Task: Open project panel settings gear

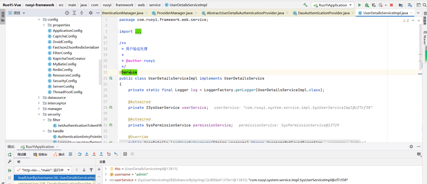Action: (x=91, y=13)
